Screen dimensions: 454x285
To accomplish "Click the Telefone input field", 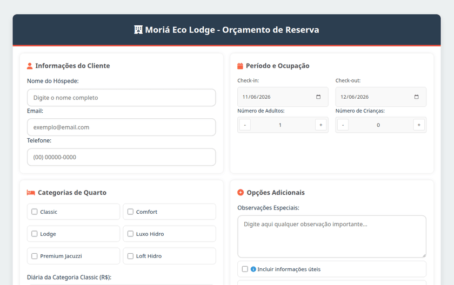I will pos(121,157).
